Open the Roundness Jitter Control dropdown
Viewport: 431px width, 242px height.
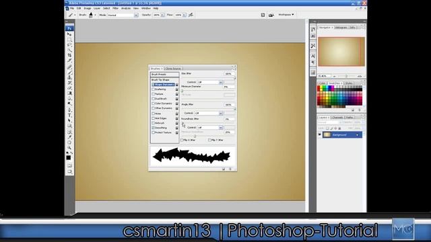[x=210, y=128]
